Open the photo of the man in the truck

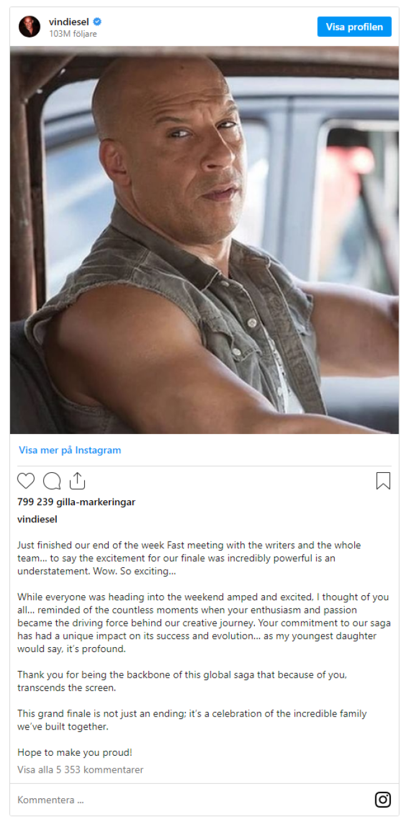[204, 240]
